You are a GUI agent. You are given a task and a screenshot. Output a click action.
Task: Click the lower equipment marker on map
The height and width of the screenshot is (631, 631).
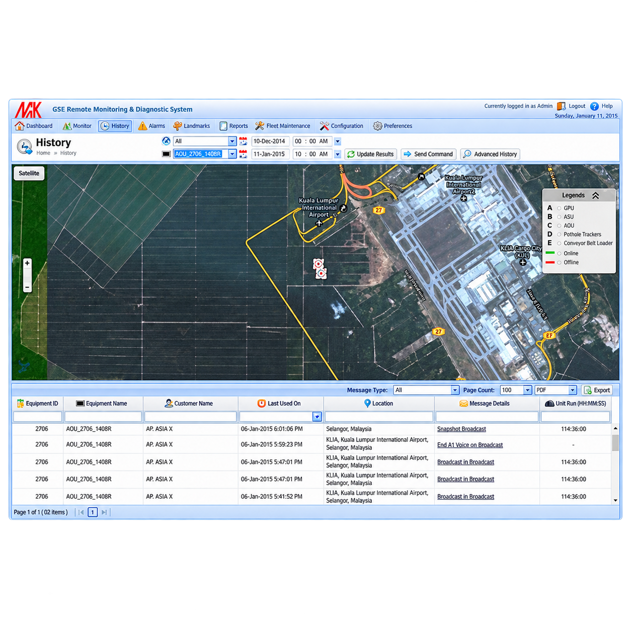pos(321,273)
